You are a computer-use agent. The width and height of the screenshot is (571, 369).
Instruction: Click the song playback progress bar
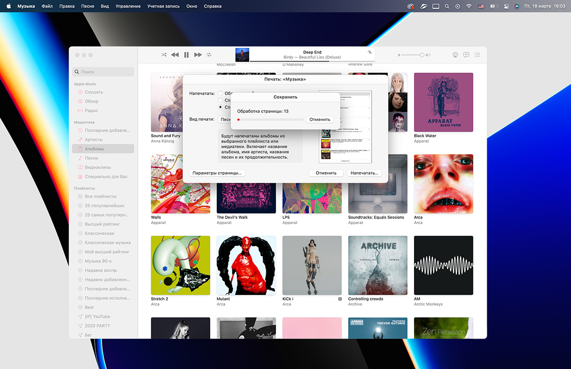click(312, 61)
